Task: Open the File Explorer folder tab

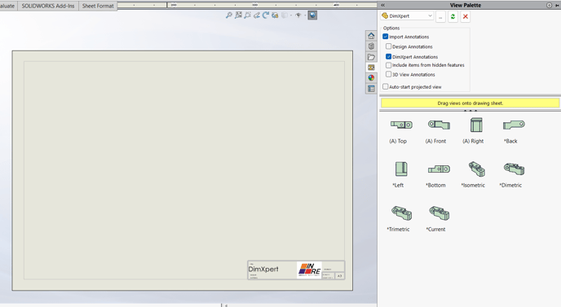Action: pyautogui.click(x=371, y=57)
